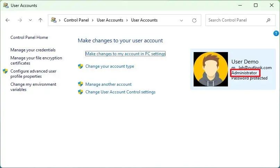The width and height of the screenshot is (280, 168).
Task: Open Make changes to my account in PC settings
Action: coord(125,54)
